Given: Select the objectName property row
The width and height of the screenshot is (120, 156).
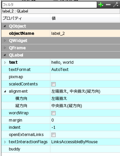Looking at the screenshot, I should (61, 33).
